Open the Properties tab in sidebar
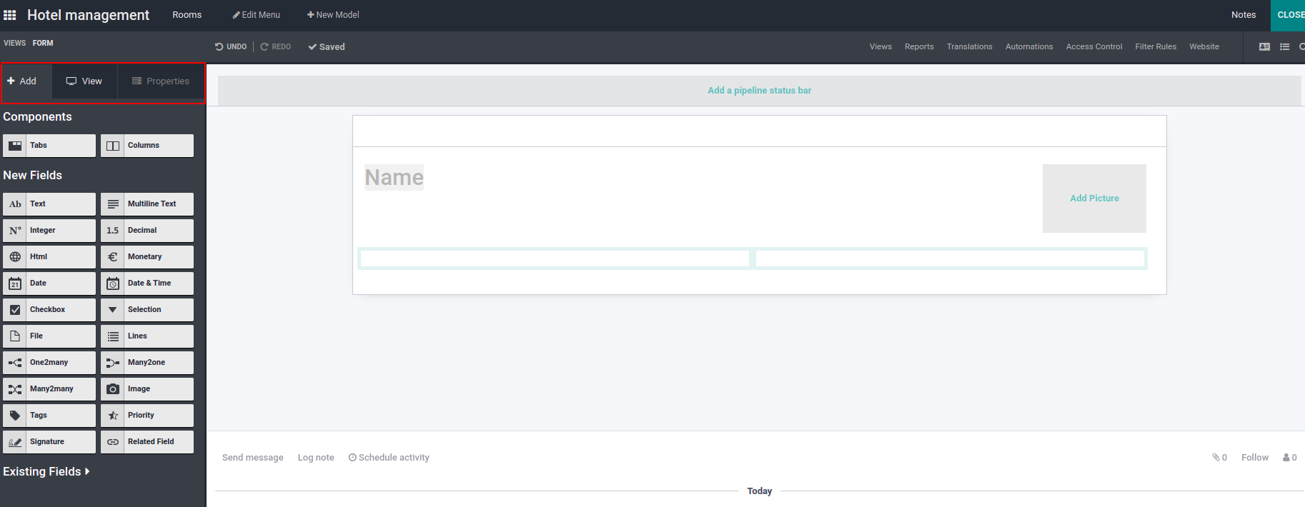 click(x=161, y=81)
